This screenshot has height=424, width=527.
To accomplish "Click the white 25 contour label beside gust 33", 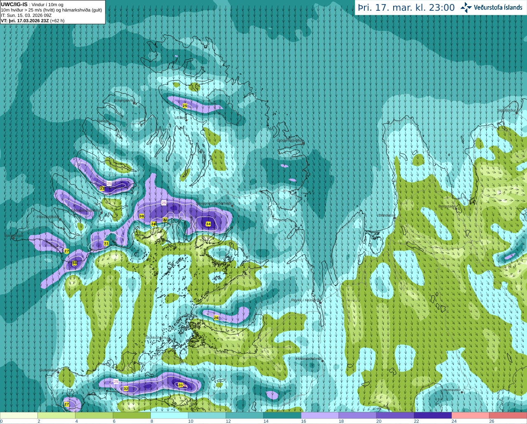I will 109,183.
